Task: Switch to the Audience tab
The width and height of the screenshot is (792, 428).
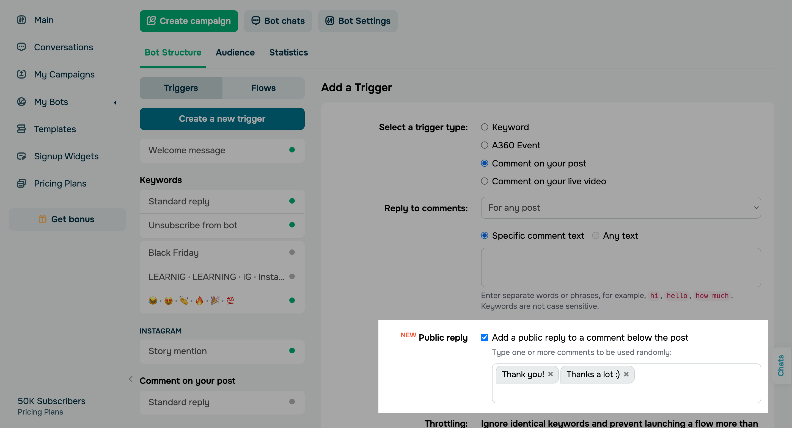Action: coord(235,52)
